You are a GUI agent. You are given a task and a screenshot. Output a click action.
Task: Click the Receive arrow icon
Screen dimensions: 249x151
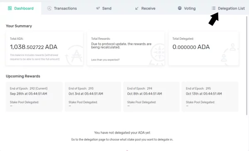coord(137,8)
